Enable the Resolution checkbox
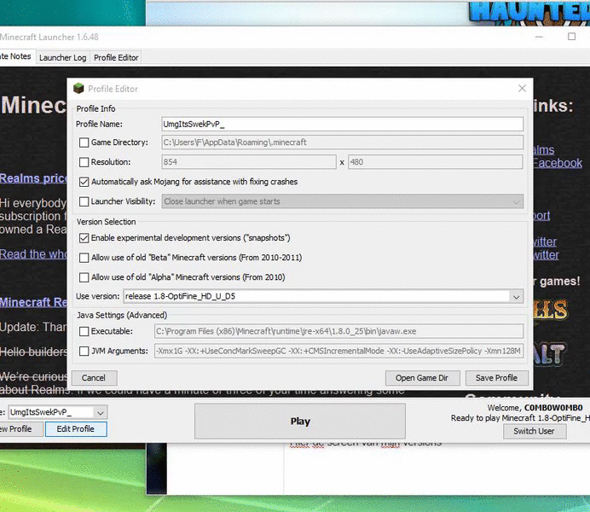590x512 pixels. pyautogui.click(x=84, y=162)
